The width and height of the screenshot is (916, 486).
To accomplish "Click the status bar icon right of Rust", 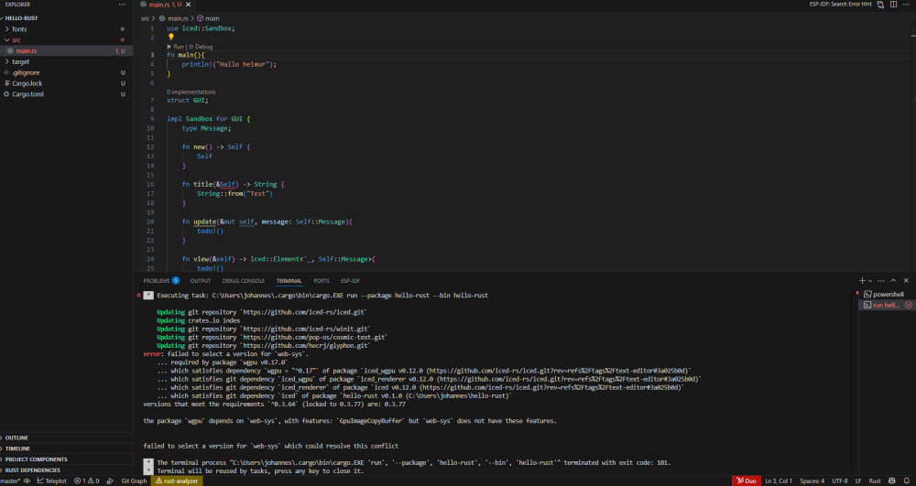I will [893, 481].
